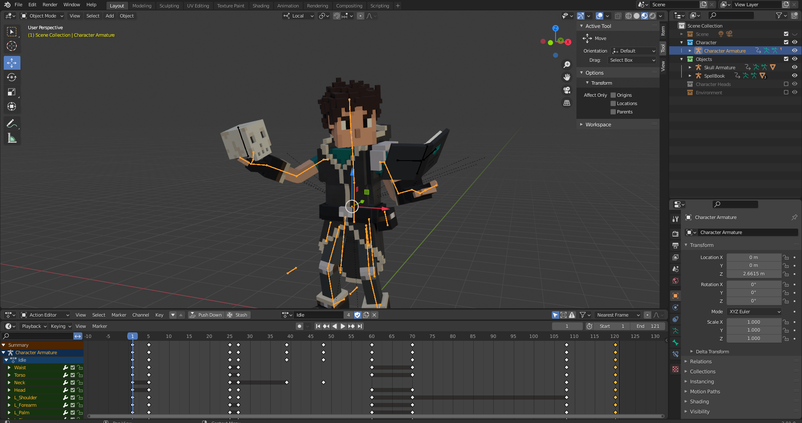The width and height of the screenshot is (802, 423).
Task: Expand the Workspace panel
Action: (x=598, y=125)
